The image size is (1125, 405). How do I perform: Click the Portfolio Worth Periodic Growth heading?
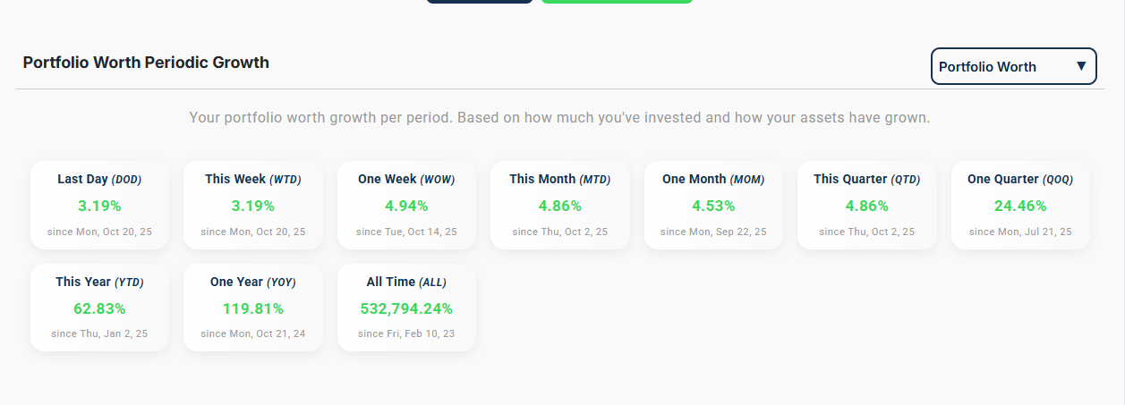point(146,63)
